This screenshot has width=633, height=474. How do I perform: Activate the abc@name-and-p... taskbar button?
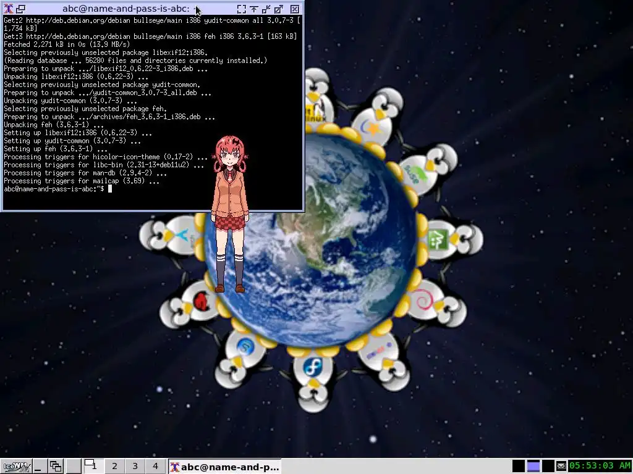click(224, 467)
